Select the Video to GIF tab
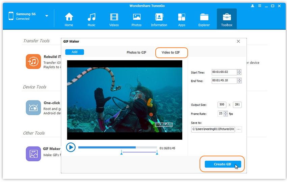The width and height of the screenshot is (287, 182). pyautogui.click(x=171, y=52)
